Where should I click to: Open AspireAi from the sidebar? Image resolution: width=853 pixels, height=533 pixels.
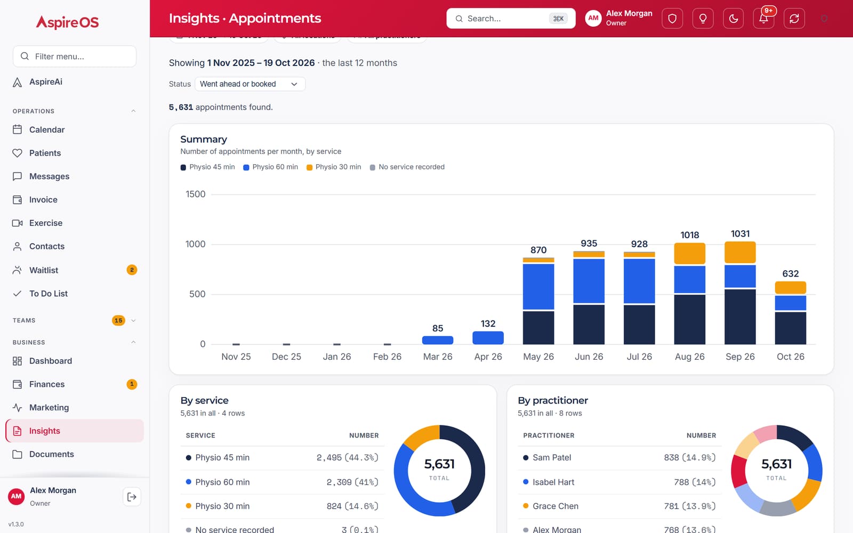pos(75,82)
